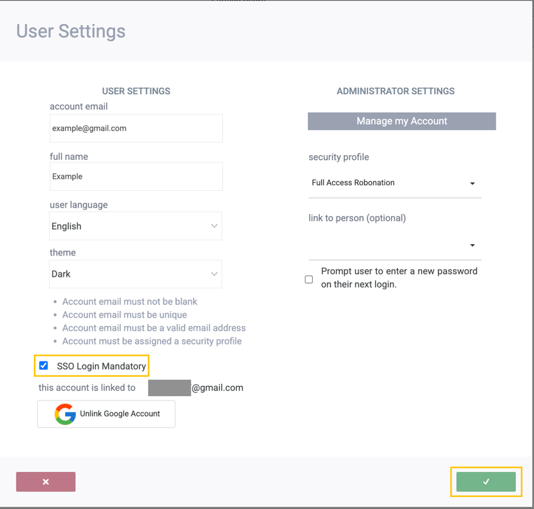Image resolution: width=534 pixels, height=509 pixels.
Task: Click the red X cancel button
Action: (x=46, y=481)
